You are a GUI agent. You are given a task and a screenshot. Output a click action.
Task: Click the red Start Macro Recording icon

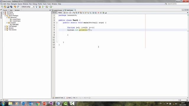coord(98,13)
